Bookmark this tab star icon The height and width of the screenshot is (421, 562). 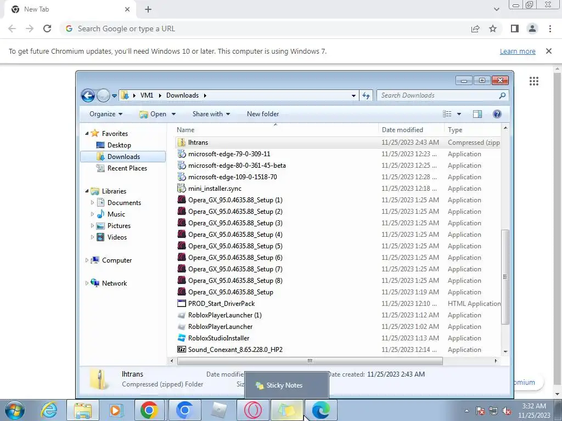click(x=493, y=29)
